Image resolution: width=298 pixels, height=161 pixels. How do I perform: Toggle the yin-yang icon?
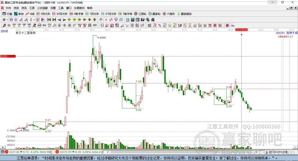tap(228, 26)
